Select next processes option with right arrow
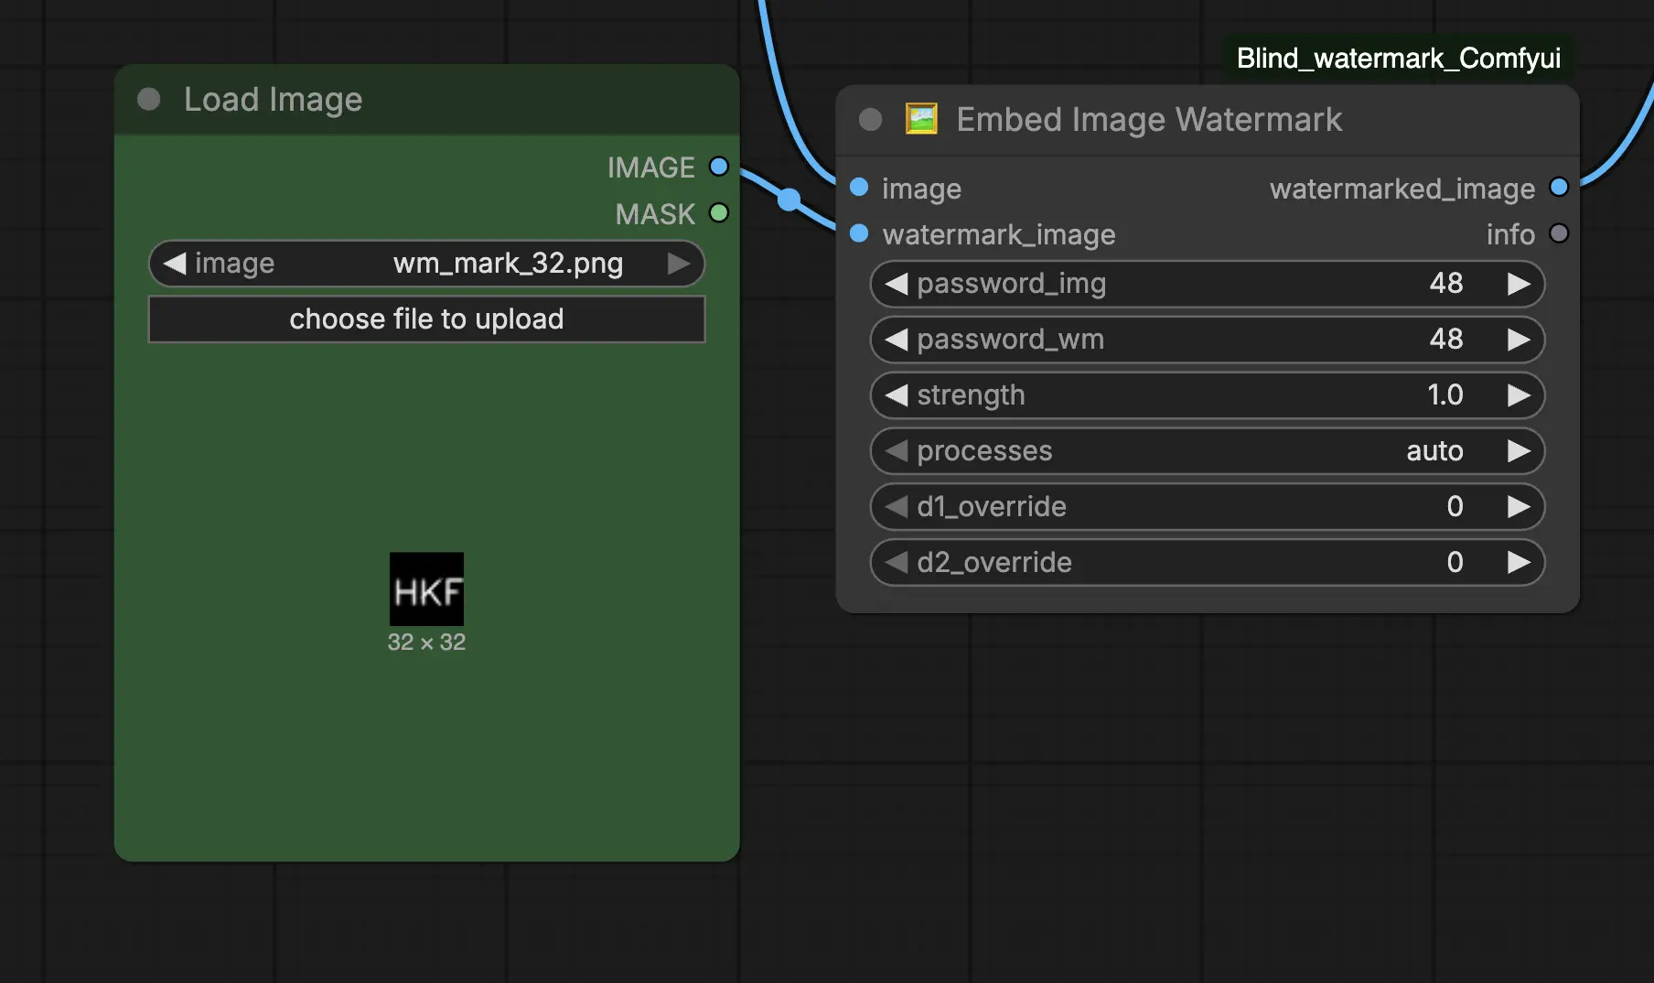Viewport: 1654px width, 983px height. 1519,451
